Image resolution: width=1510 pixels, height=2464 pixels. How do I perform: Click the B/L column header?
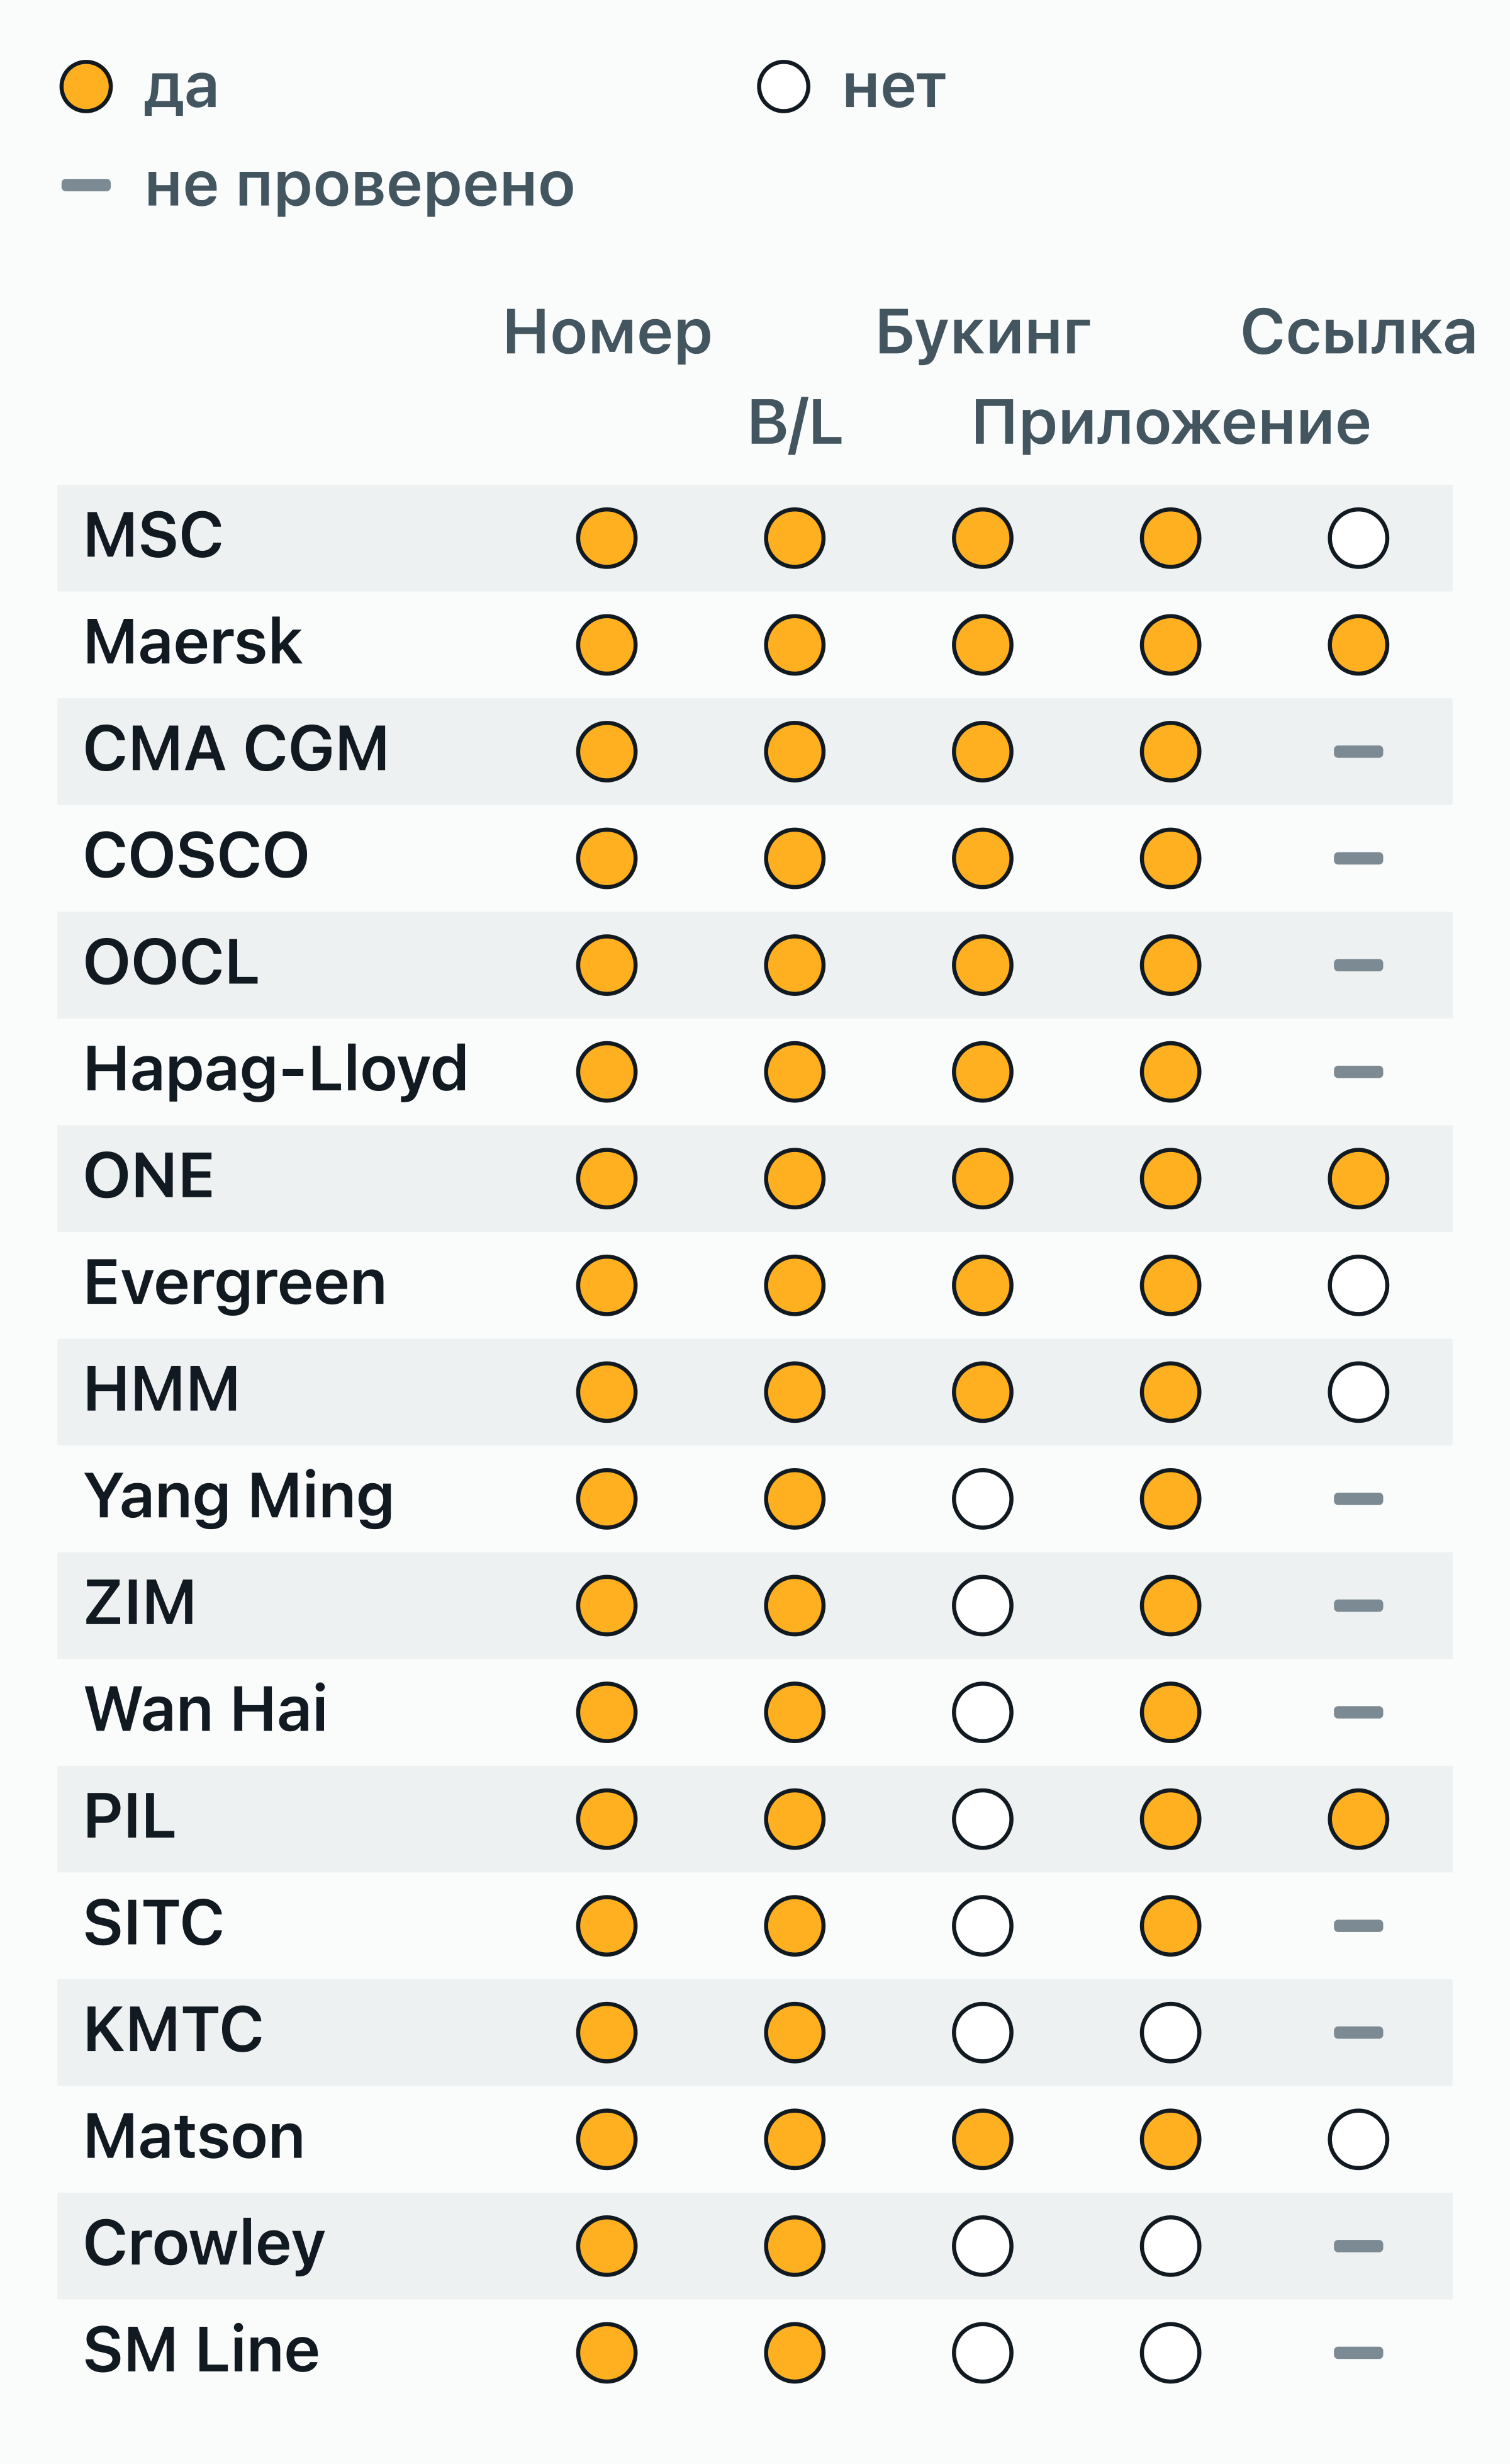click(x=795, y=423)
